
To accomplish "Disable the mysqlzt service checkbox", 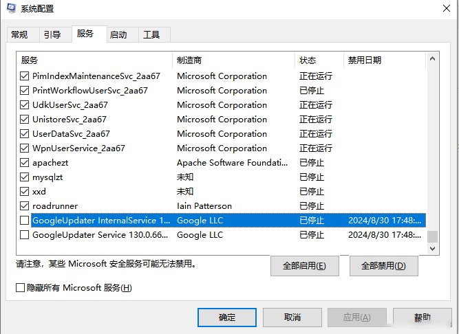I will tap(25, 177).
